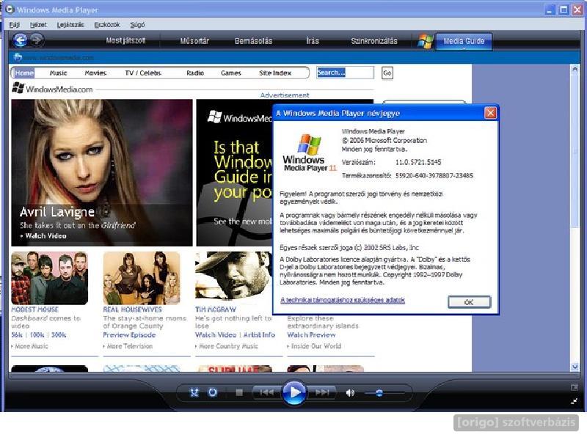Switch to compact mode icon at bottom right

[575, 401]
